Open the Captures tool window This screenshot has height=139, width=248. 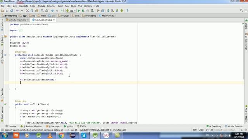(x=2, y=25)
